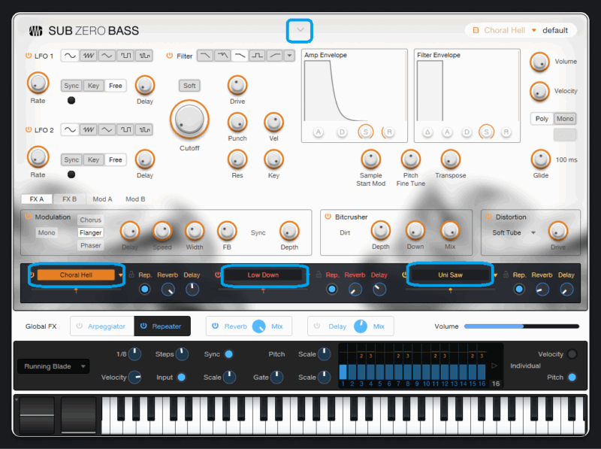Toggle the Repeater in Global FX
The width and height of the screenshot is (601, 449).
point(162,326)
